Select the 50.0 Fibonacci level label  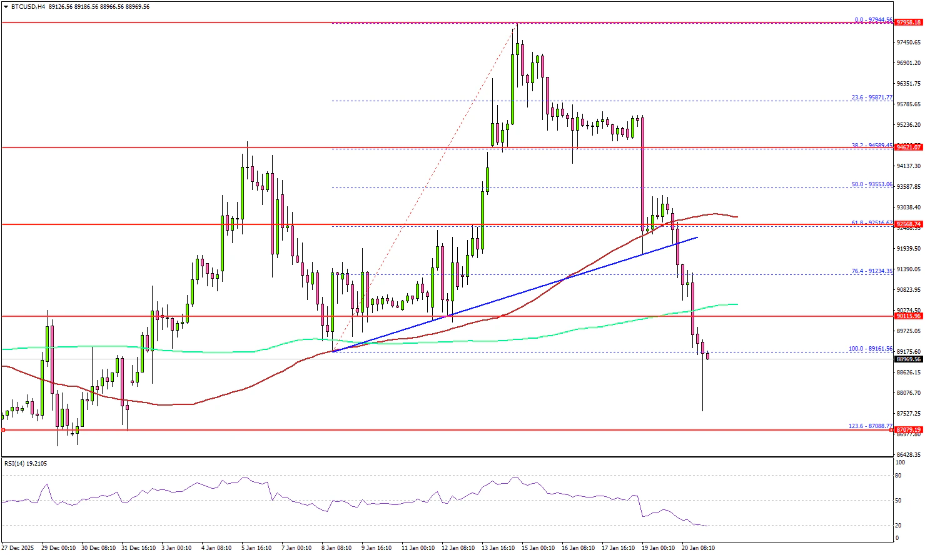point(872,184)
